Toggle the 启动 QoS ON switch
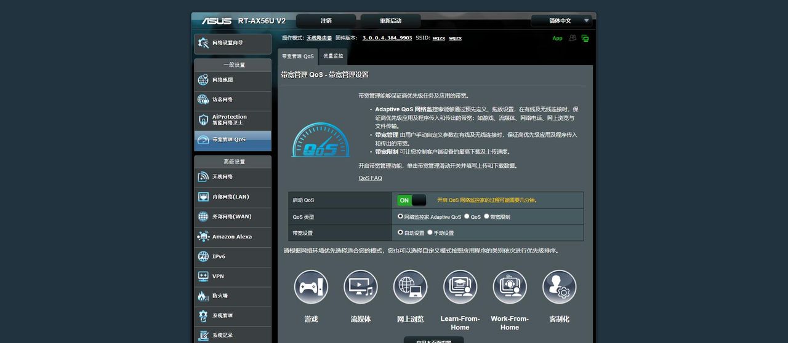Viewport: 788px width, 343px height. click(412, 200)
